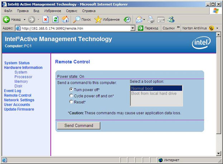Open the Сервис menu
223x164 pixels.
click(x=72, y=11)
